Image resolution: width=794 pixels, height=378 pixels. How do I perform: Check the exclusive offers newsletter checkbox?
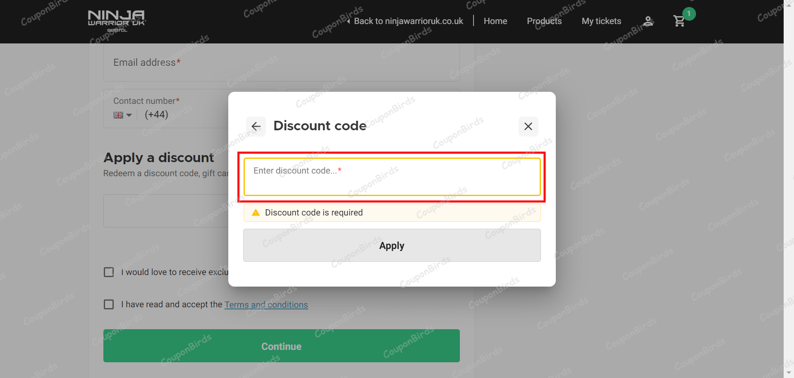click(108, 272)
